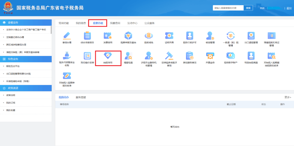The width and height of the screenshot is (294, 146).
Task: Open 其他服务事项 icon
Action: (190, 56)
